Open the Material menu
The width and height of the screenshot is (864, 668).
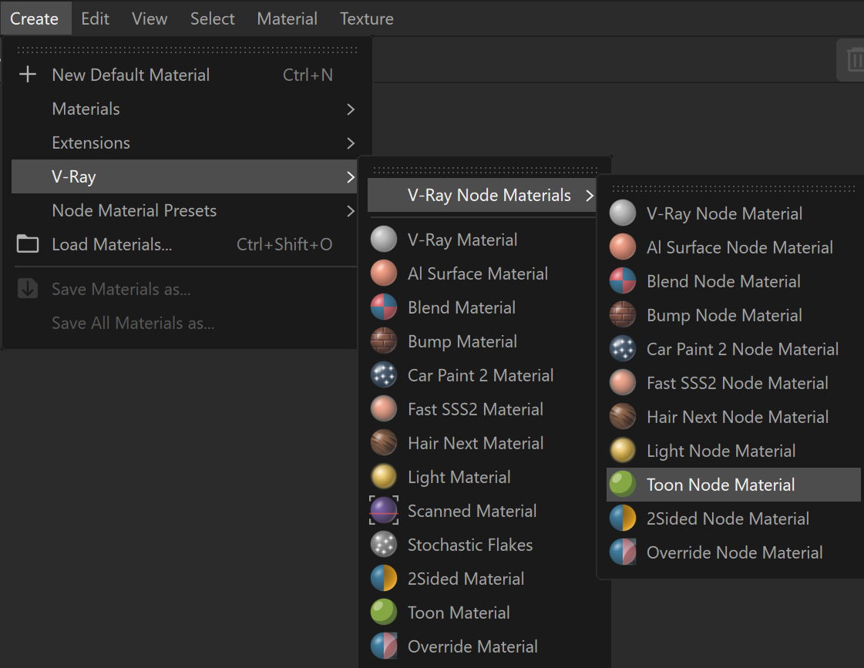(287, 18)
